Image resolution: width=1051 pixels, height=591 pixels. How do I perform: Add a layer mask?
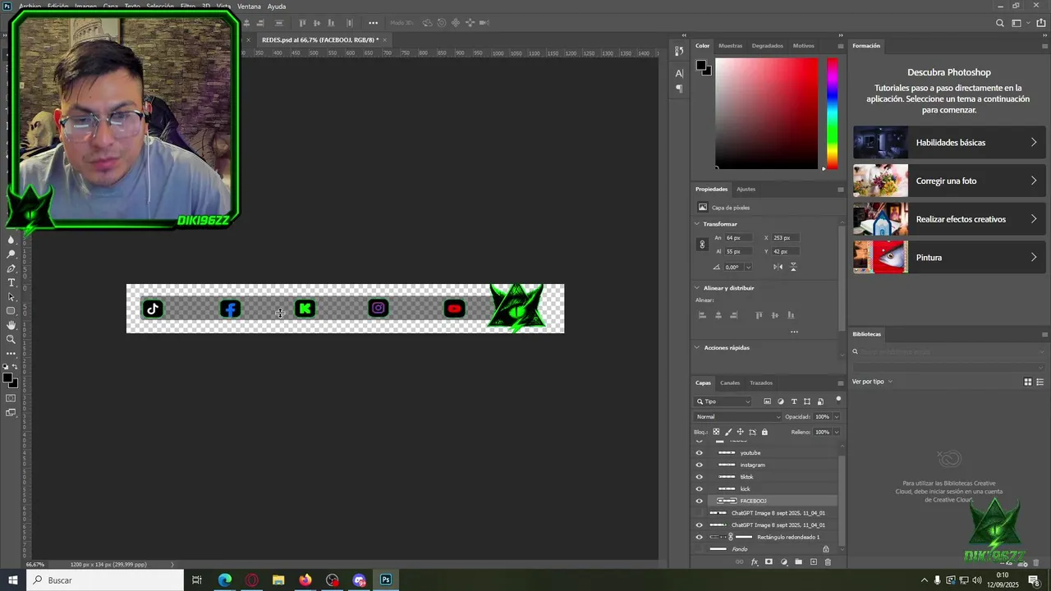[769, 562]
